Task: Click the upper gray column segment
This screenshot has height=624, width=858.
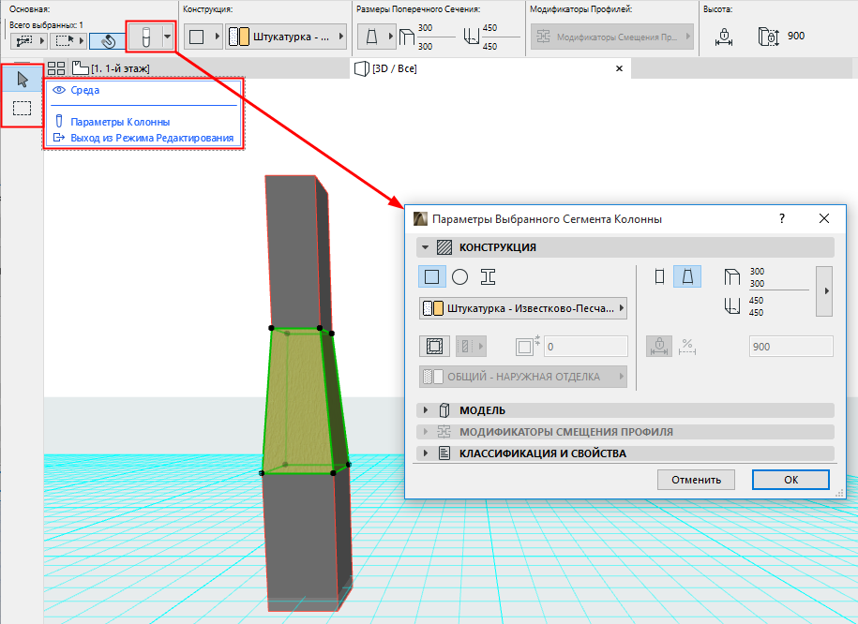Action: coord(295,252)
